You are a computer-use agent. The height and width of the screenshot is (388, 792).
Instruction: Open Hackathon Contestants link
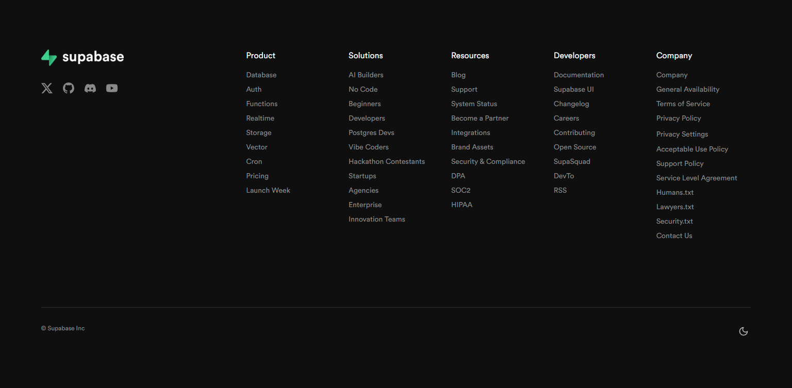[x=386, y=161]
